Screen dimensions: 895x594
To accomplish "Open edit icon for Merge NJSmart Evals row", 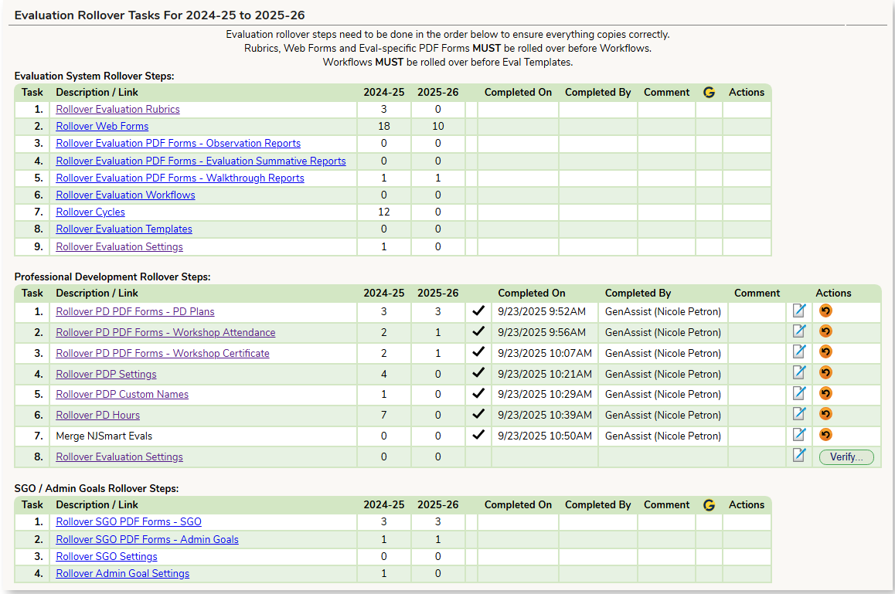I will tap(799, 434).
